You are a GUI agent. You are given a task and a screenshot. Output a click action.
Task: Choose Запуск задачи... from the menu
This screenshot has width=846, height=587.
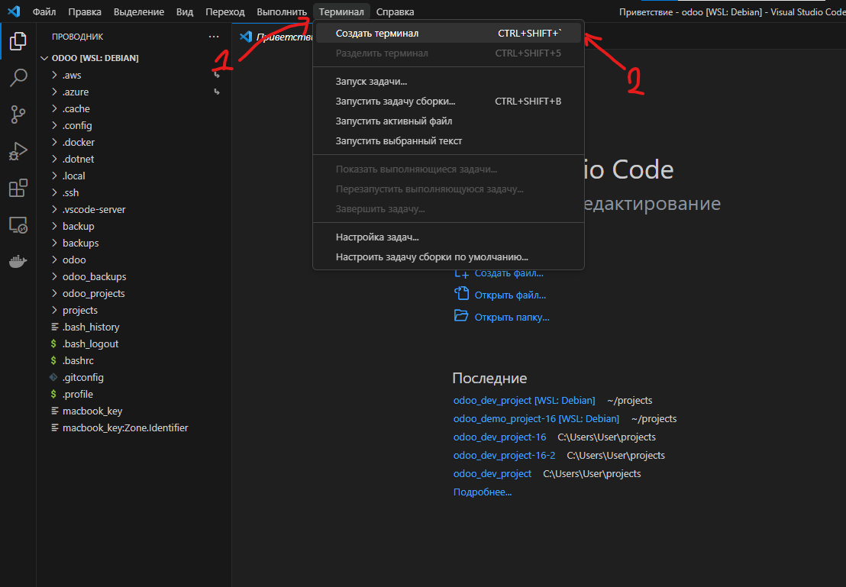click(x=448, y=81)
